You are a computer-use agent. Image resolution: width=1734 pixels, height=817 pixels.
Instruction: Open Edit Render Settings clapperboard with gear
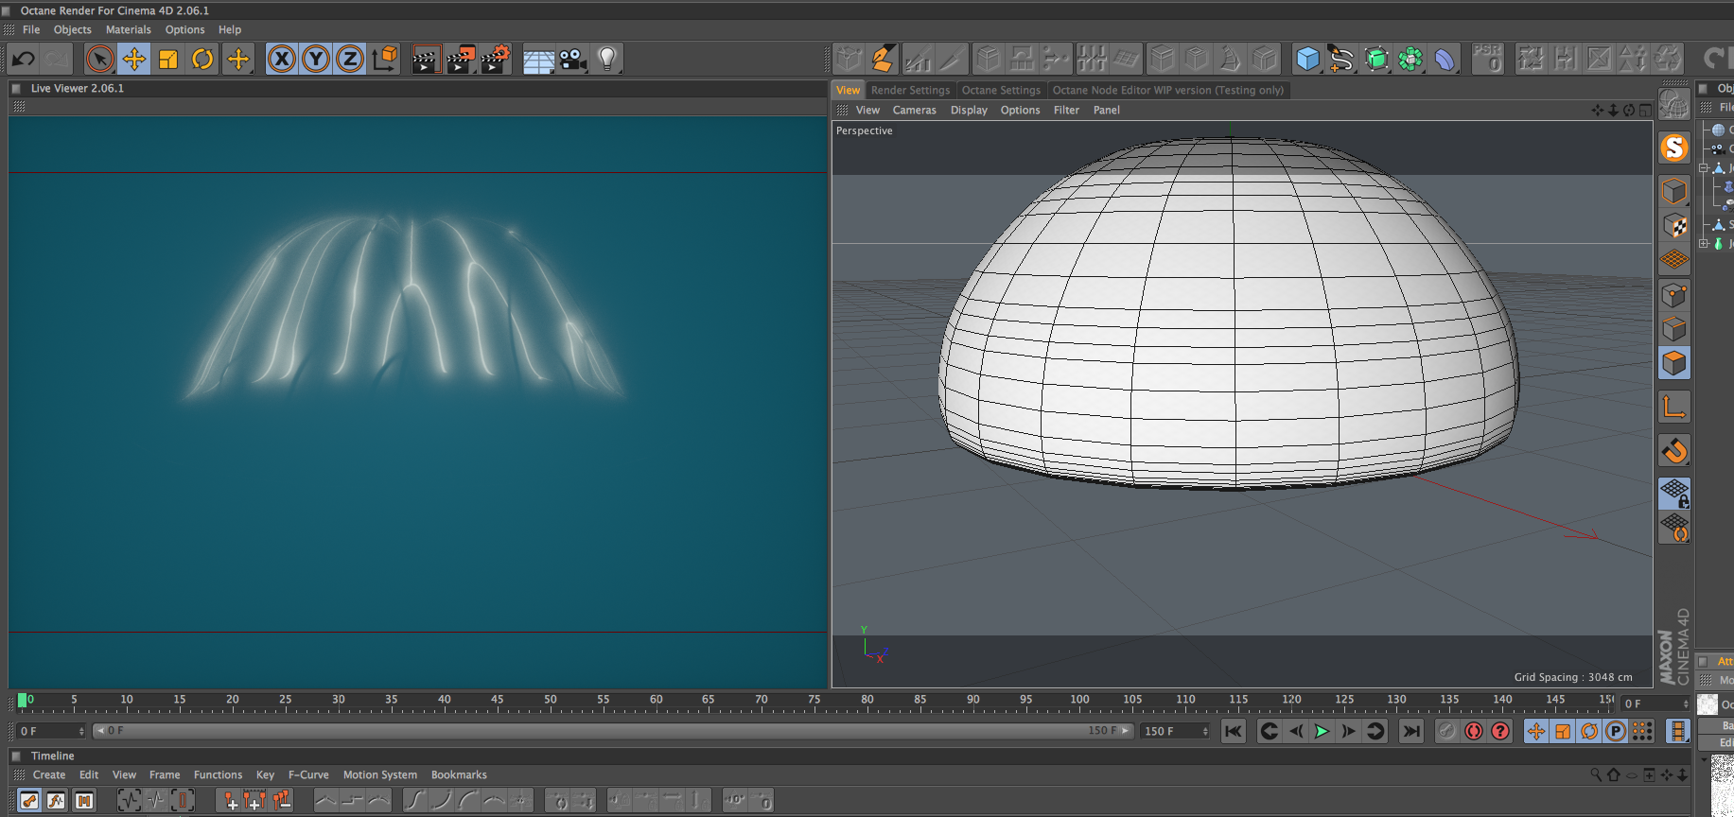(x=495, y=60)
